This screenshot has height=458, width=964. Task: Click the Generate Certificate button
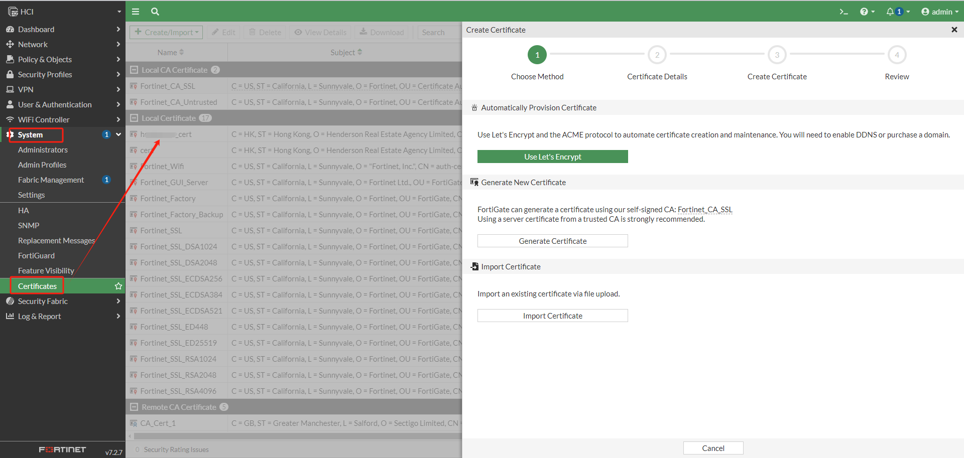pyautogui.click(x=552, y=241)
